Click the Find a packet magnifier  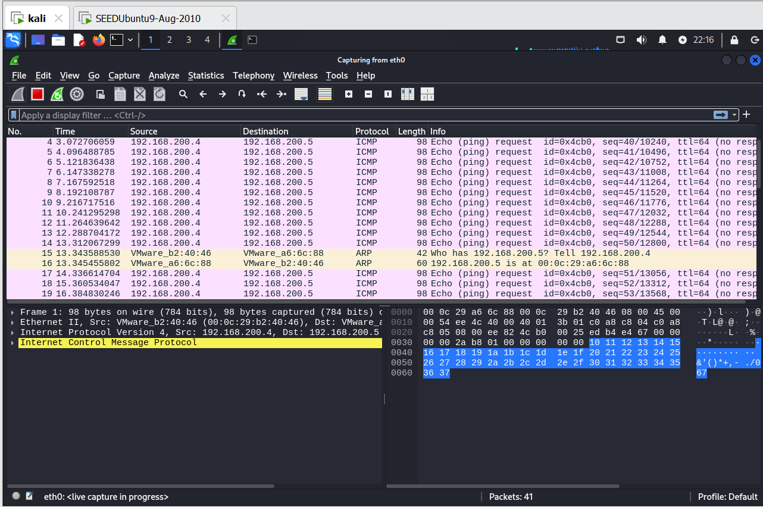pos(183,94)
